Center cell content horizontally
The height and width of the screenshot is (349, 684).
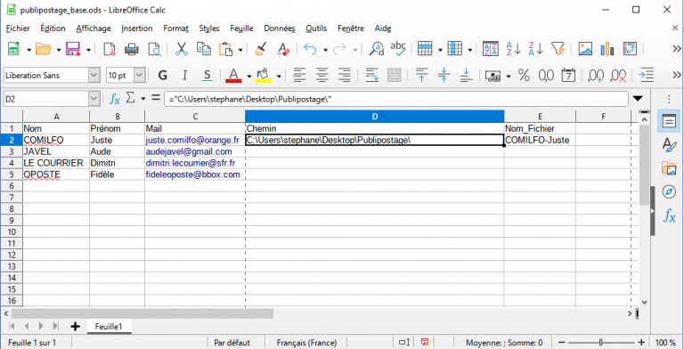click(322, 76)
